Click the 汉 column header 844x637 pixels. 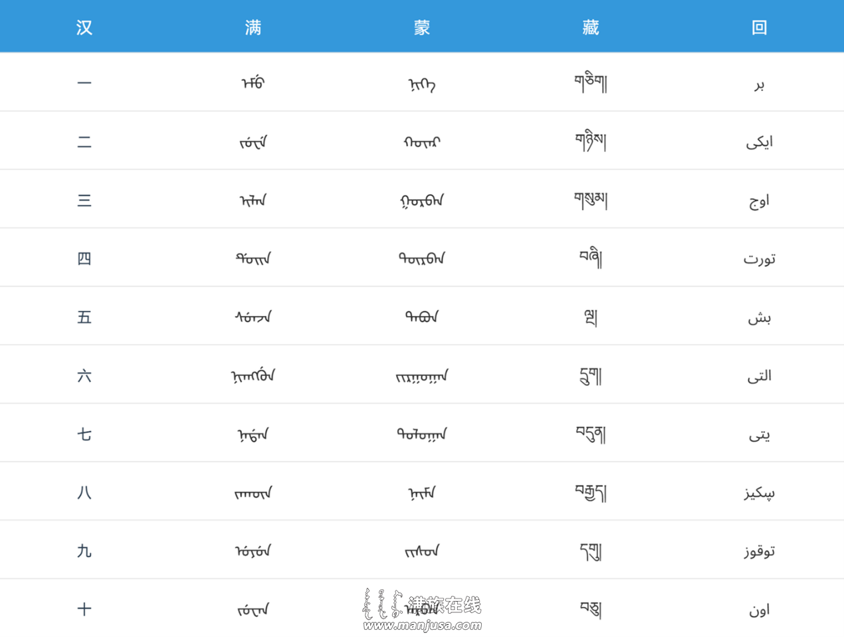84,27
